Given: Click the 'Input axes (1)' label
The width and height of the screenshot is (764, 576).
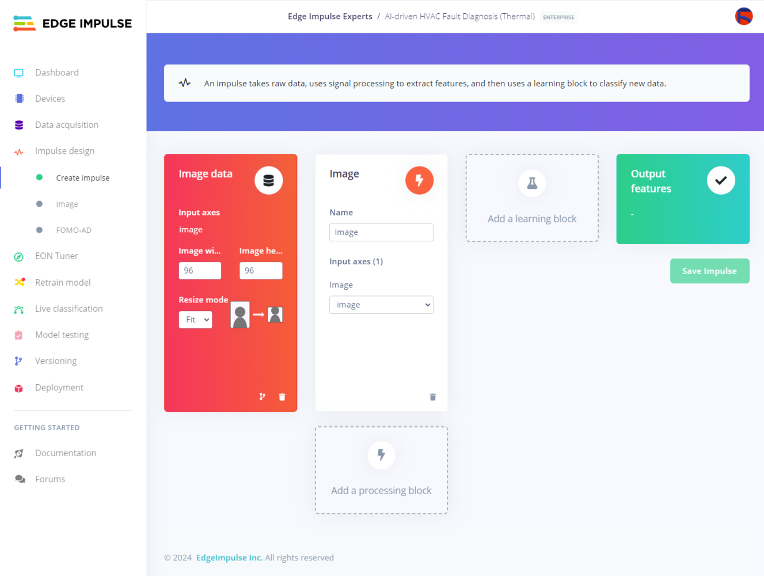Looking at the screenshot, I should pyautogui.click(x=356, y=262).
